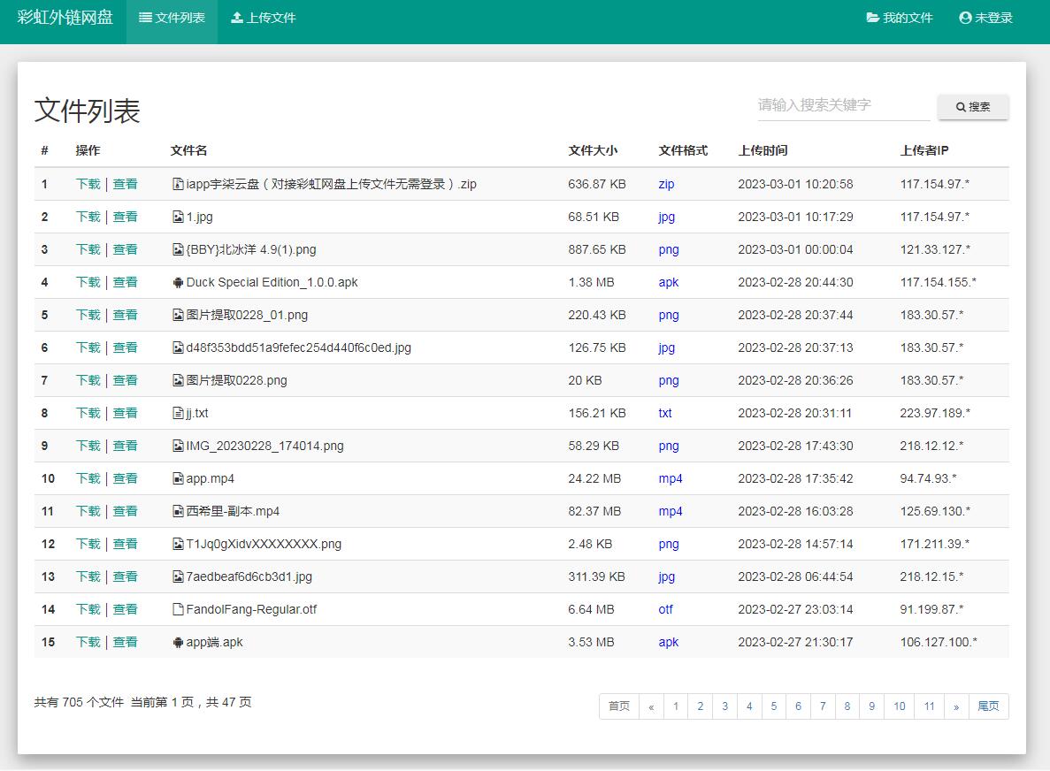Click the file icon beside FandolFang-Regular.otf
Image resolution: width=1050 pixels, height=771 pixels.
(x=179, y=609)
